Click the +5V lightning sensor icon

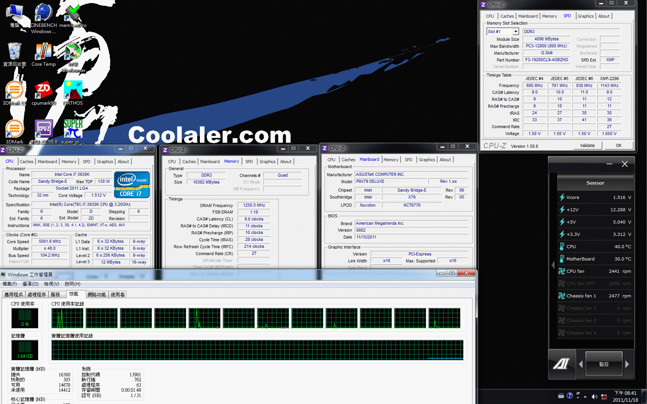pos(562,222)
